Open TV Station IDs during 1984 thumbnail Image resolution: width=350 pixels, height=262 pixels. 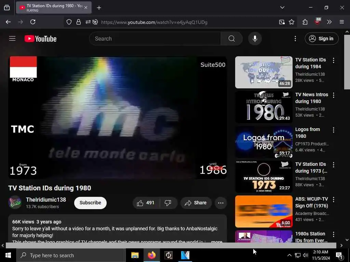(x=264, y=72)
